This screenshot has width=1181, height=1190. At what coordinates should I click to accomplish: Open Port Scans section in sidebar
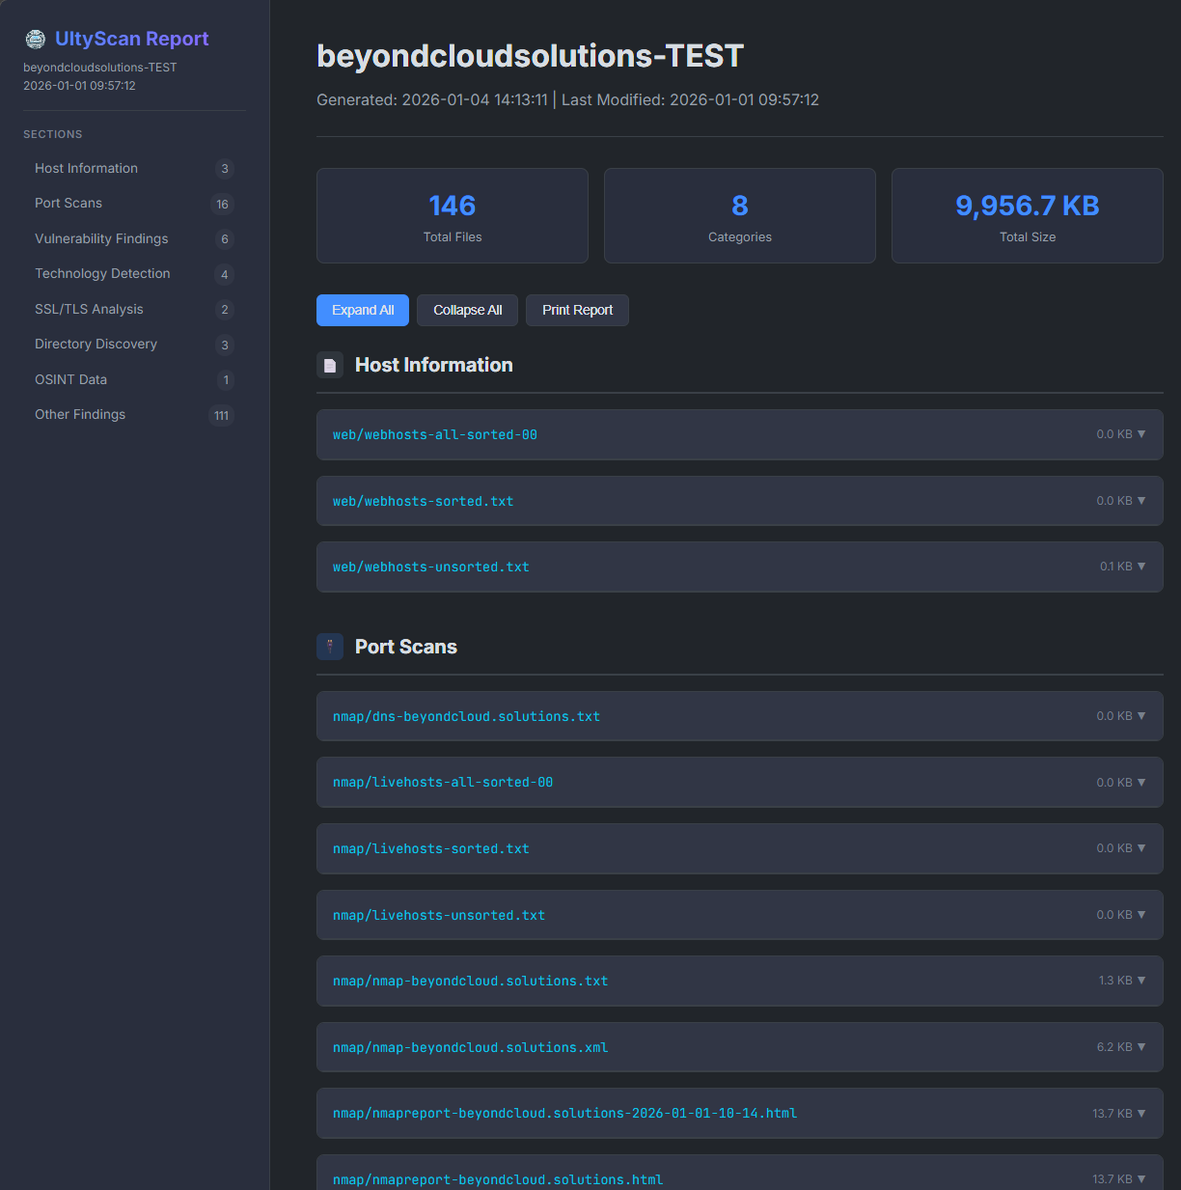(69, 204)
